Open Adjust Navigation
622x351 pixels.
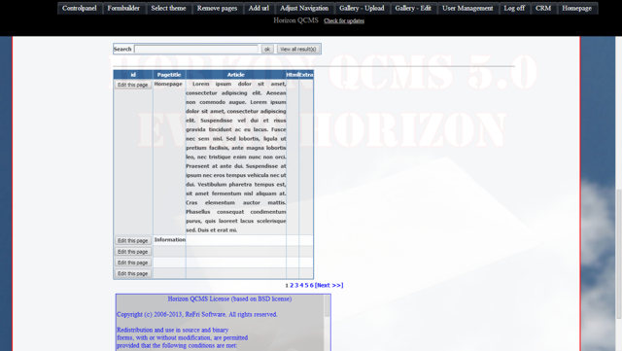coord(304,8)
